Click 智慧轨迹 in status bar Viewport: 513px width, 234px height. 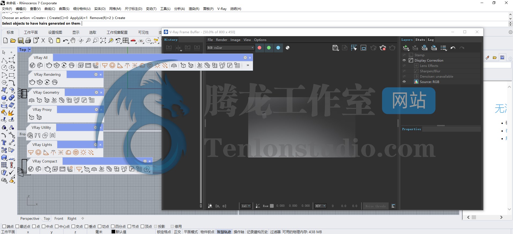[x=224, y=232]
